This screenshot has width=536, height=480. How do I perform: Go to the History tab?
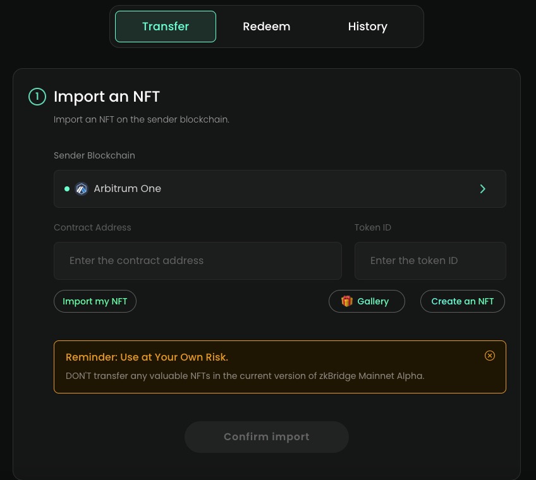[x=367, y=27]
